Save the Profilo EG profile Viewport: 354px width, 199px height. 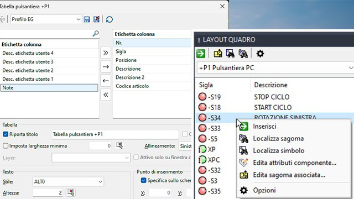tap(87, 19)
